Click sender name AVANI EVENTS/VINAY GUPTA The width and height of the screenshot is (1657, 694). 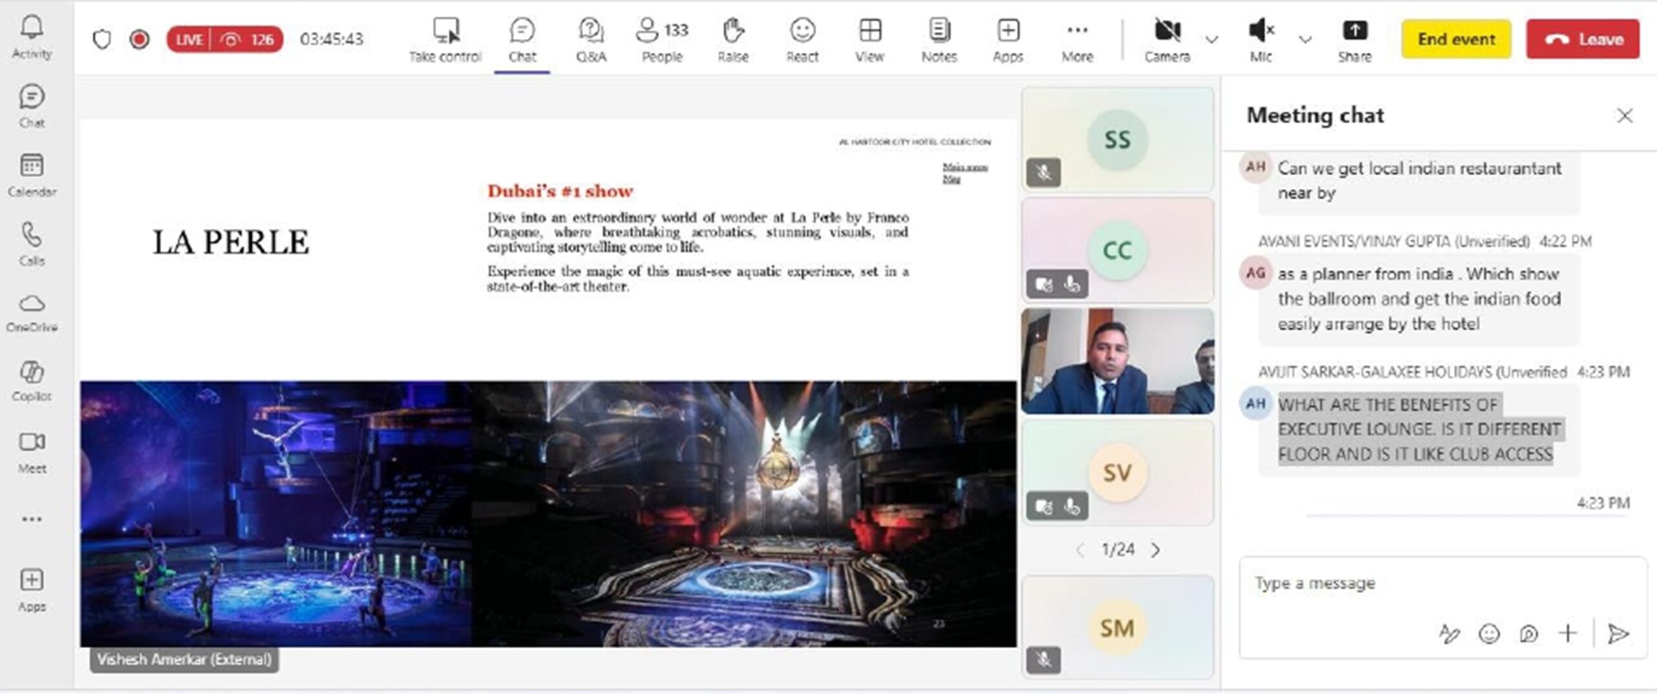tap(1394, 241)
